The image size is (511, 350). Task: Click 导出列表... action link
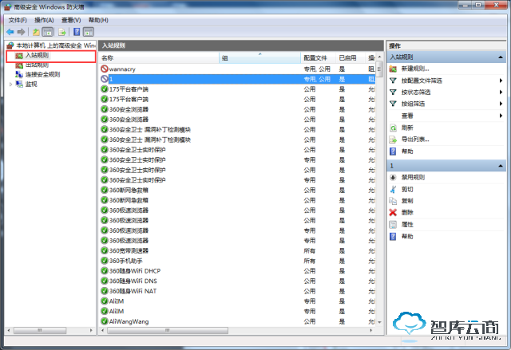click(x=415, y=140)
